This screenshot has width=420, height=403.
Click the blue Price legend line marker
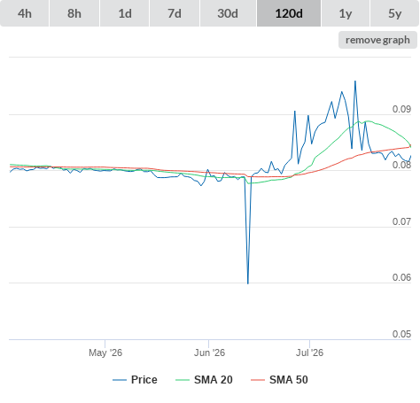(x=120, y=380)
